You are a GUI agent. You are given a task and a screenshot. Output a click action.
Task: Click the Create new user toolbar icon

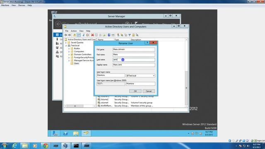point(118,35)
